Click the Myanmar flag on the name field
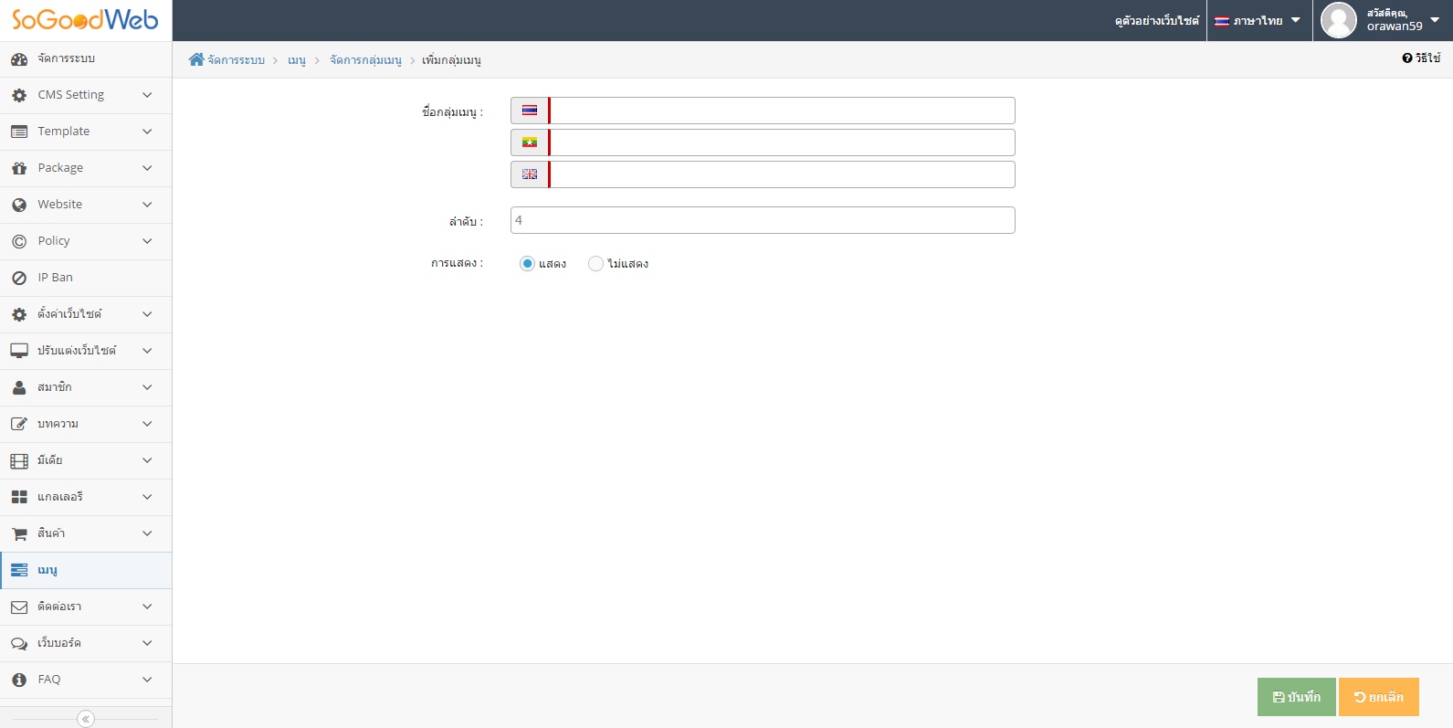The width and height of the screenshot is (1453, 728). click(x=530, y=142)
